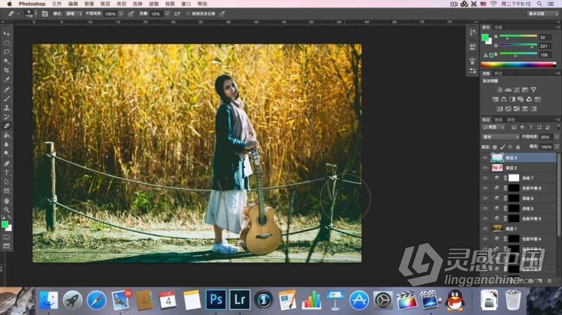The width and height of the screenshot is (562, 315).
Task: Switch to the 样式 styles tab
Action: 499,73
